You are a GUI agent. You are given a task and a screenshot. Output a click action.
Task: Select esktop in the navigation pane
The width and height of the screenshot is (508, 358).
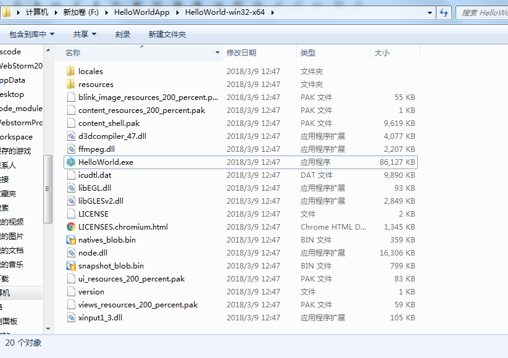[x=12, y=94]
